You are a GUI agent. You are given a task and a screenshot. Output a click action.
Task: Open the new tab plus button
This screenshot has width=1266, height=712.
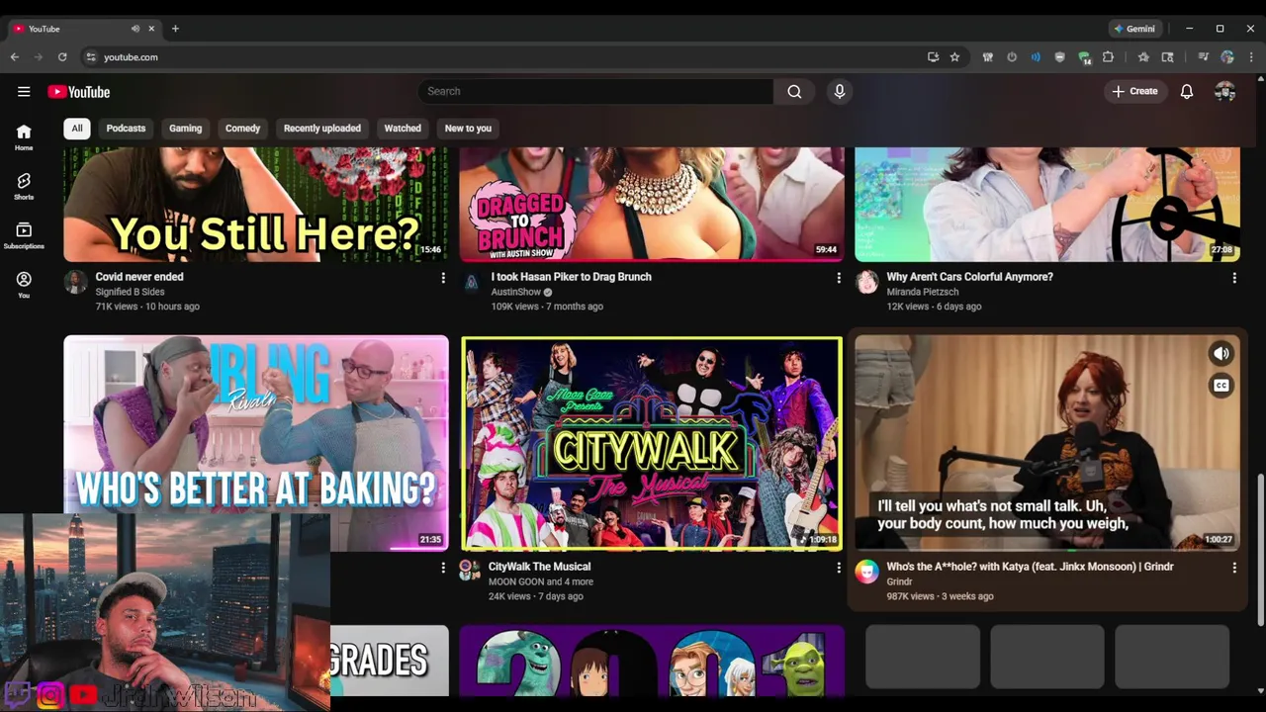tap(175, 29)
